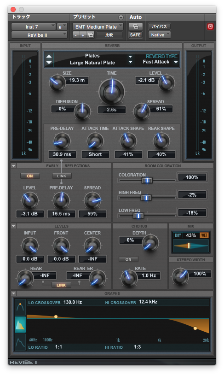Step to previous reverb type with up arrow
The width and height of the screenshot is (224, 375).
tap(49, 57)
